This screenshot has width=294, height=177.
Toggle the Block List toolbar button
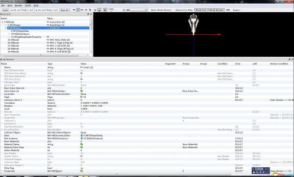(201, 10)
